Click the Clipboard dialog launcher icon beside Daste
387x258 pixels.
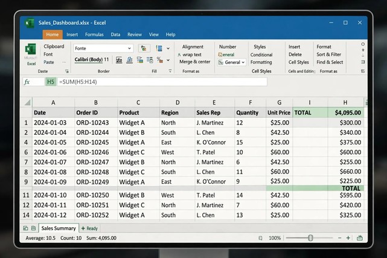(x=67, y=71)
